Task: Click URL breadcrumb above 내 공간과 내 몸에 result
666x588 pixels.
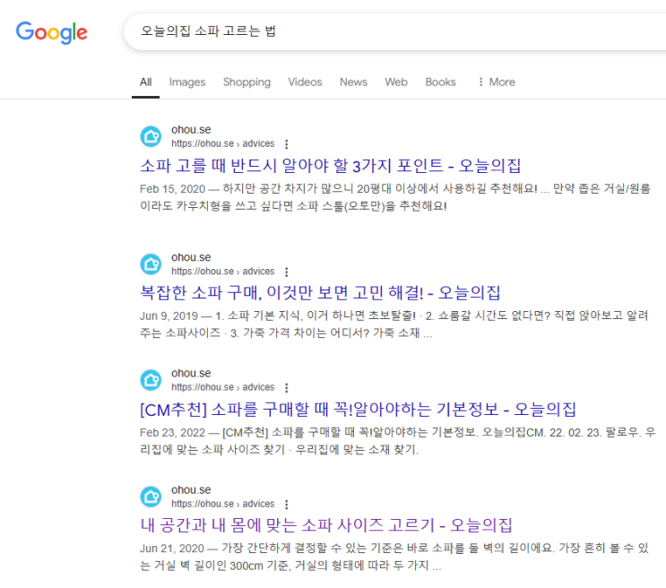Action: click(x=223, y=504)
